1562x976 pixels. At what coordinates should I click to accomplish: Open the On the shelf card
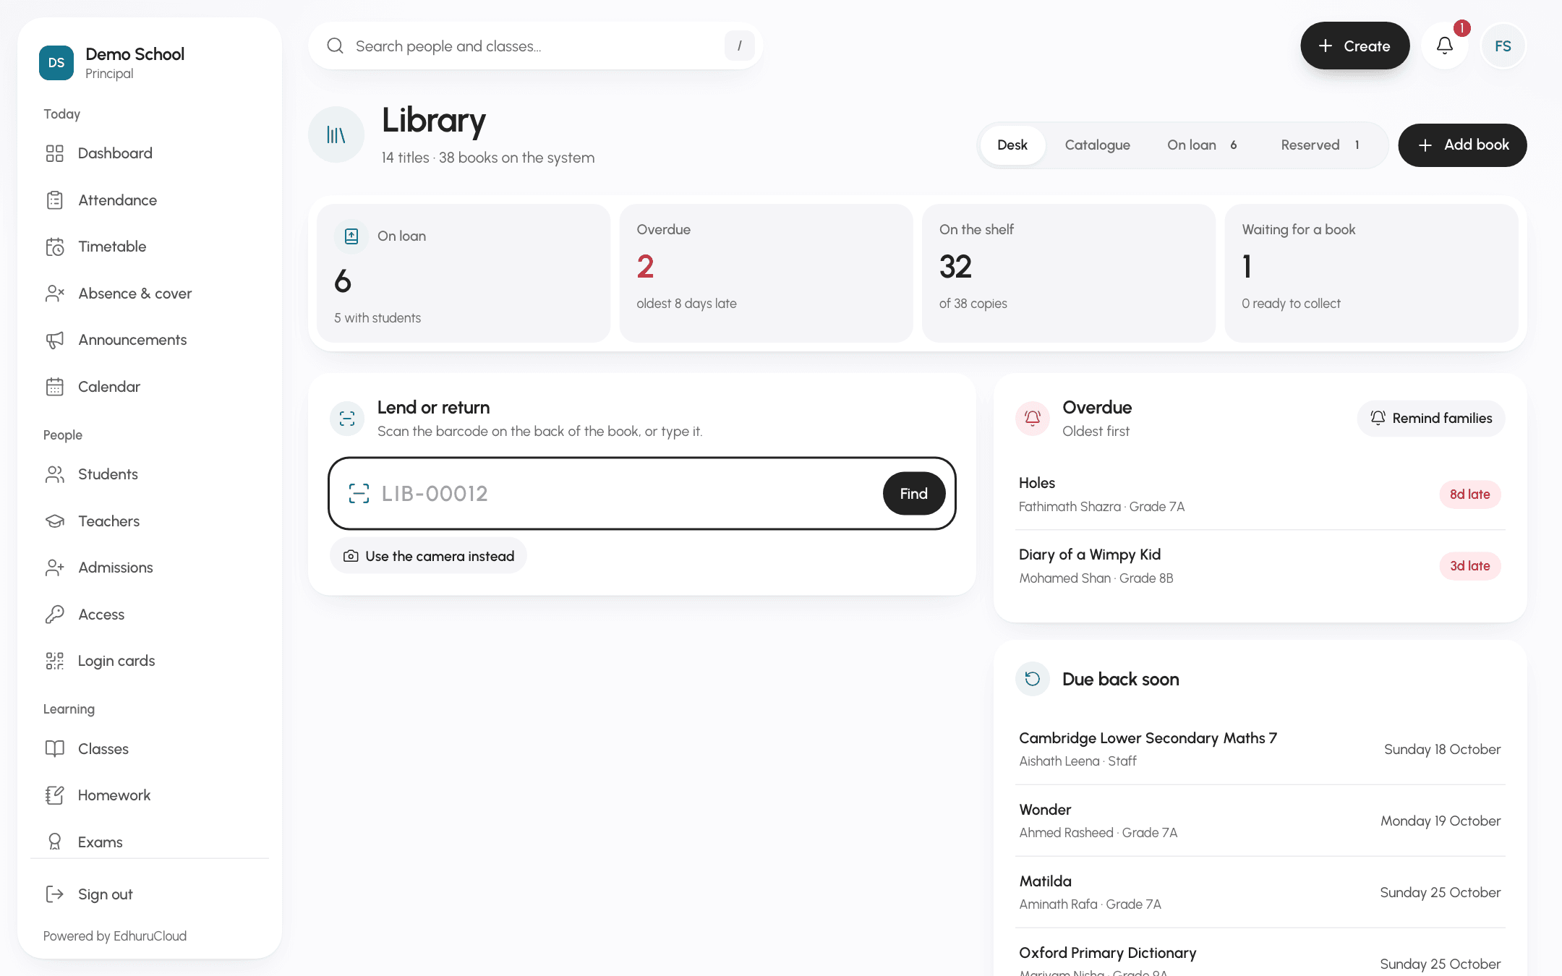[x=1069, y=273]
